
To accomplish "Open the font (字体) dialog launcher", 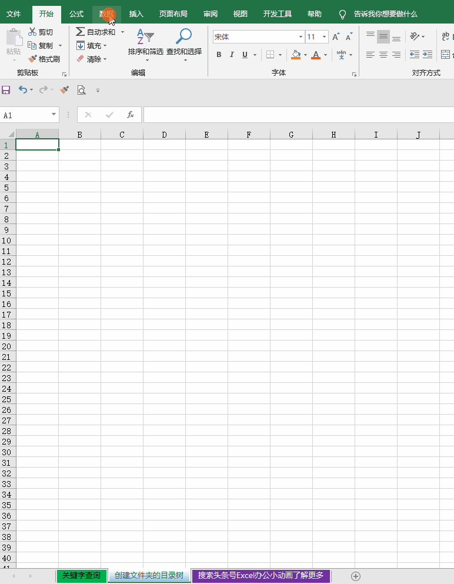I will tap(354, 75).
